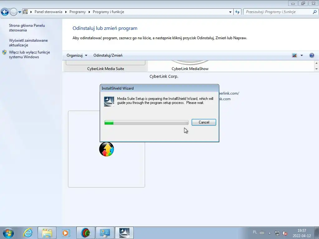The width and height of the screenshot is (319, 239).
Task: Click the network tray icon
Action: pos(277,233)
